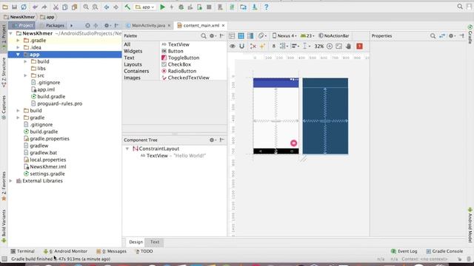Click the Help question mark icon
The width and height of the screenshot is (474, 266).
(266, 7)
